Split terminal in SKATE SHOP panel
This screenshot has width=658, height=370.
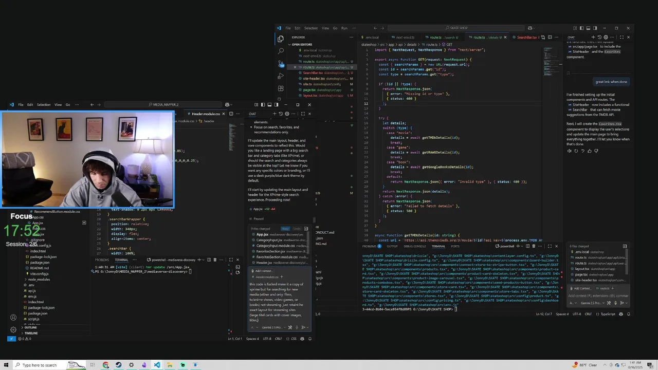pyautogui.click(x=527, y=246)
